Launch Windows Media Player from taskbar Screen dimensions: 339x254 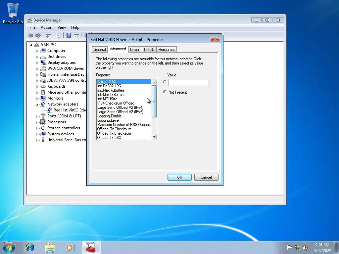click(70, 247)
